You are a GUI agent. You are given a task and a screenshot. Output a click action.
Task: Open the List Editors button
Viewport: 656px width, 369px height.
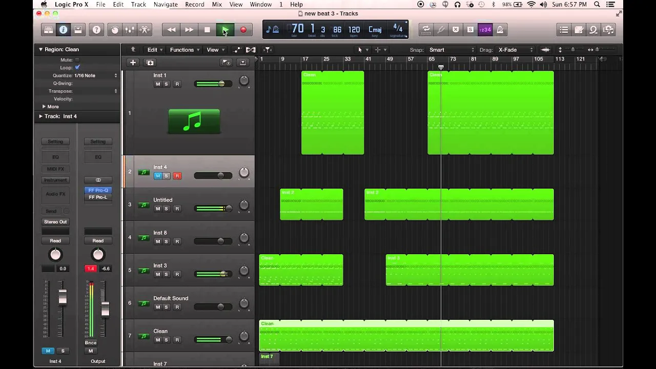coord(564,30)
